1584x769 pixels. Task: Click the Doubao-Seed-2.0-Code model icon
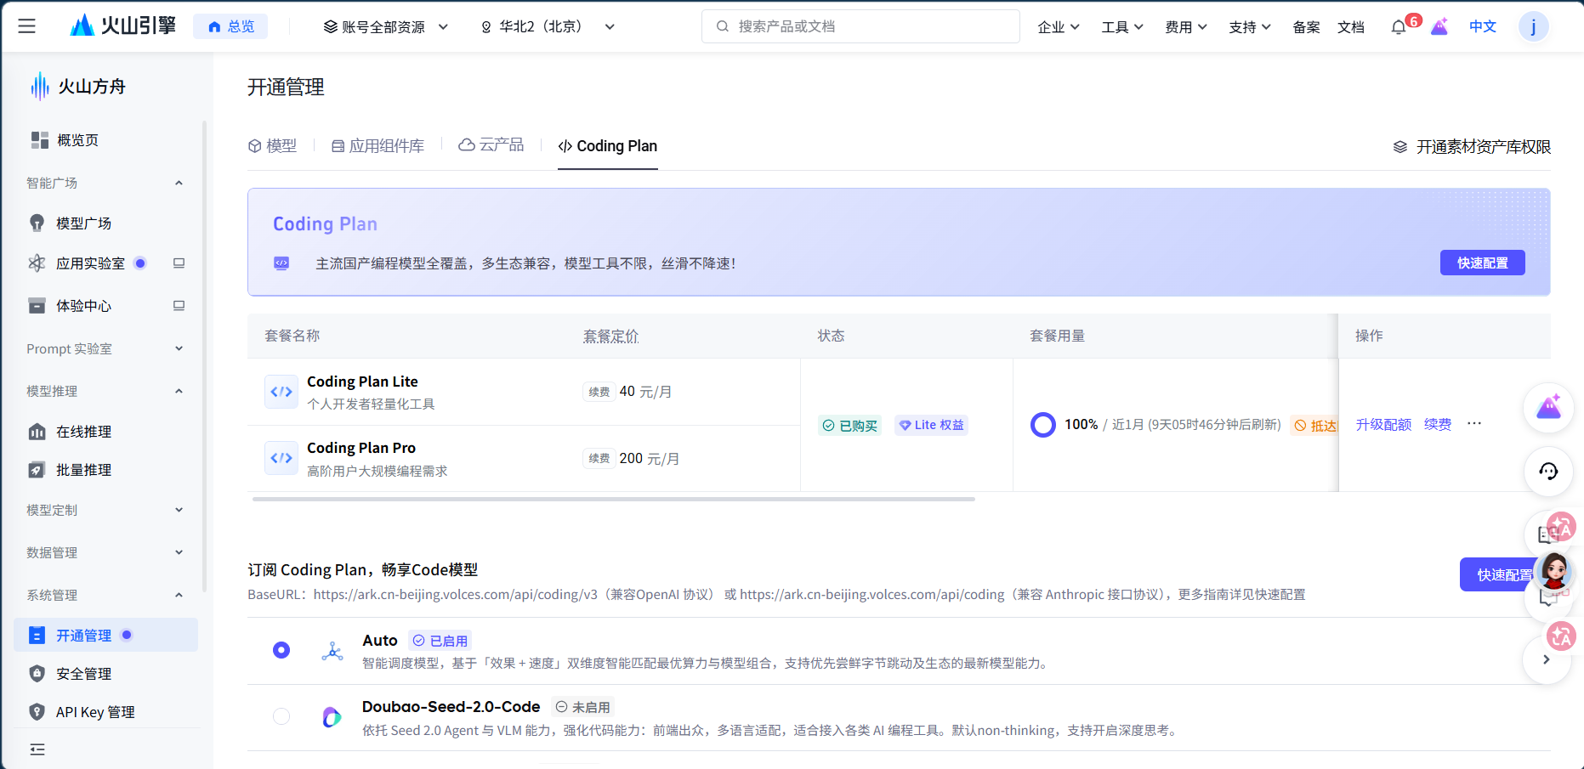pos(332,717)
